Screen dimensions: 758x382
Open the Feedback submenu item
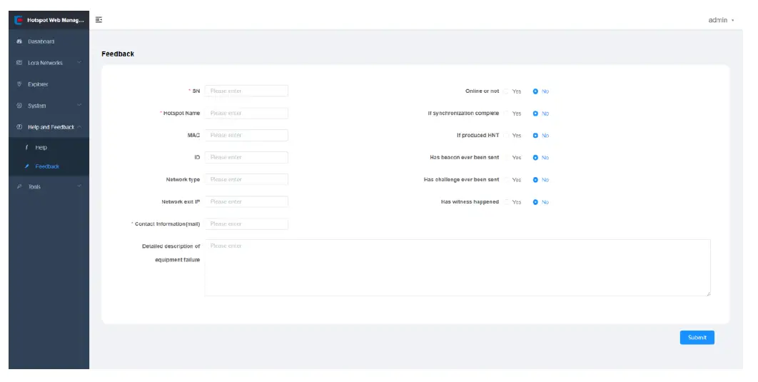coord(49,166)
